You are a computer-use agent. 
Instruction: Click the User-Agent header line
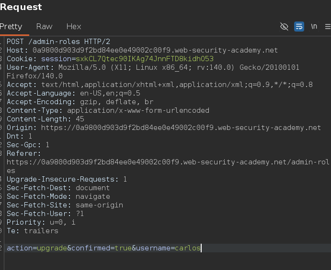point(153,67)
